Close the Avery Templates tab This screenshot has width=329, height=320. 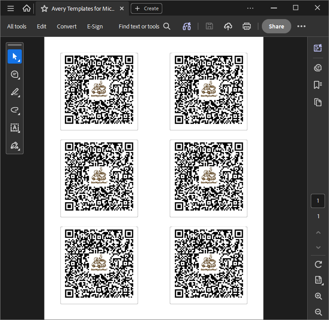tap(122, 8)
